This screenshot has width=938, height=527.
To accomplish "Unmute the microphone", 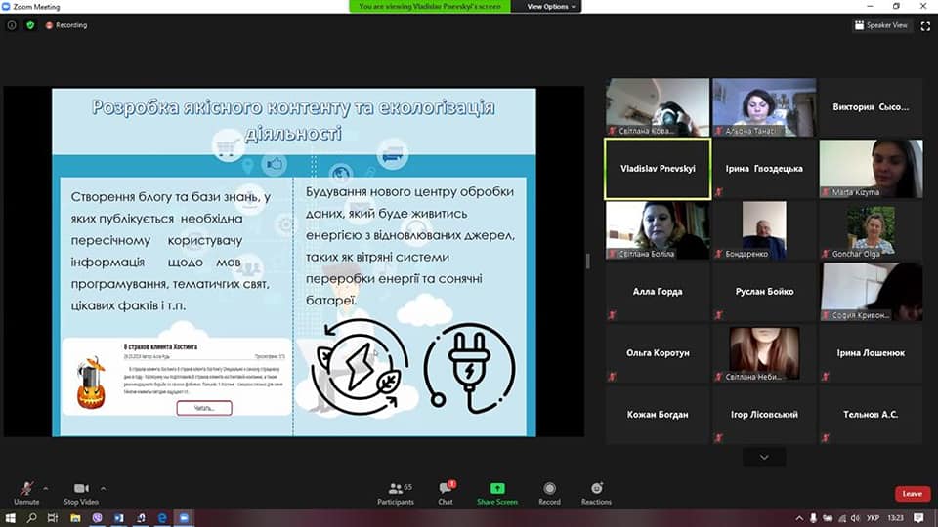I will coord(26,491).
